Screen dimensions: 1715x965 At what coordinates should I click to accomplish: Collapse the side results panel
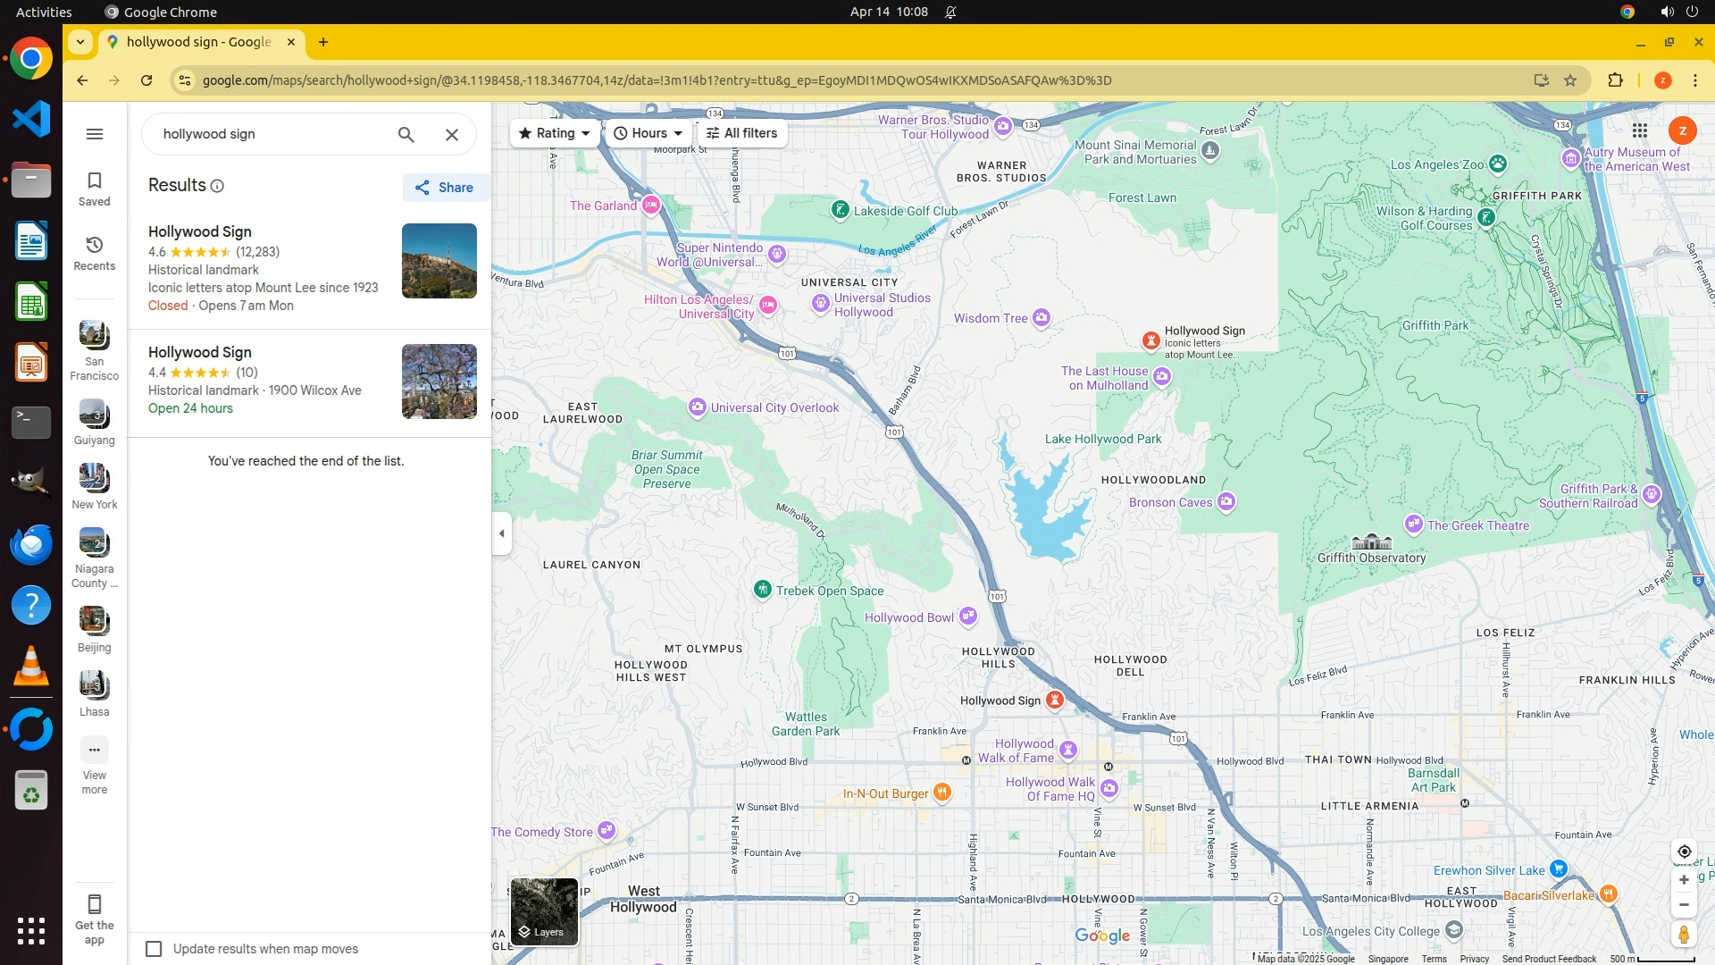[x=502, y=533]
